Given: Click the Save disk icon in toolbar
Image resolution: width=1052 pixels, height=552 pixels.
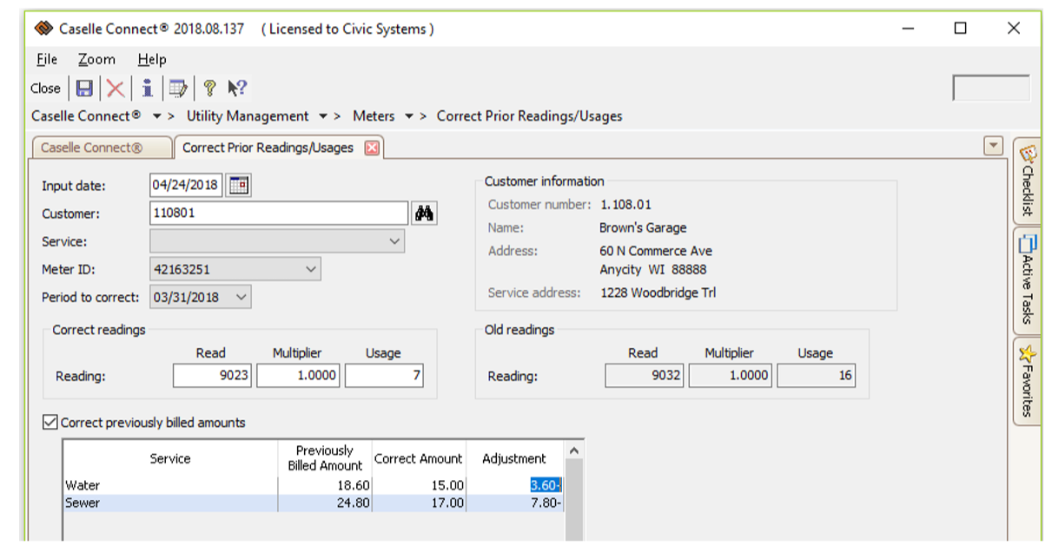Looking at the screenshot, I should tap(84, 88).
